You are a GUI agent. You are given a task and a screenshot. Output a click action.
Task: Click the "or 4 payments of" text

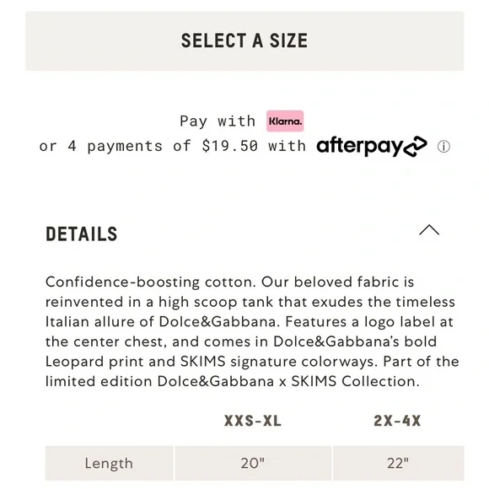(x=115, y=146)
